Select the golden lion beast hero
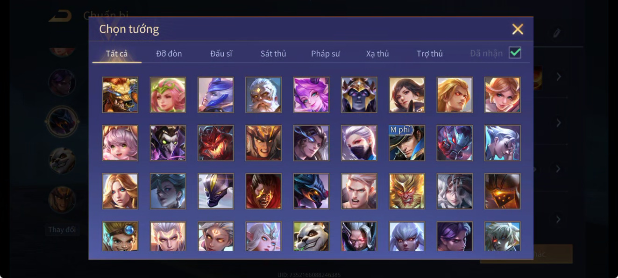 (x=120, y=95)
